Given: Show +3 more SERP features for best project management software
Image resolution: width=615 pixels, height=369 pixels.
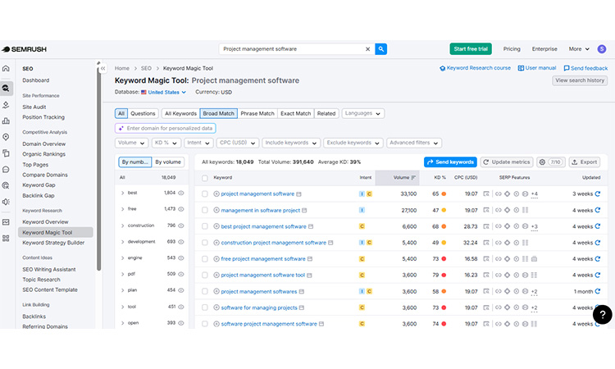Looking at the screenshot, I should coord(534,226).
